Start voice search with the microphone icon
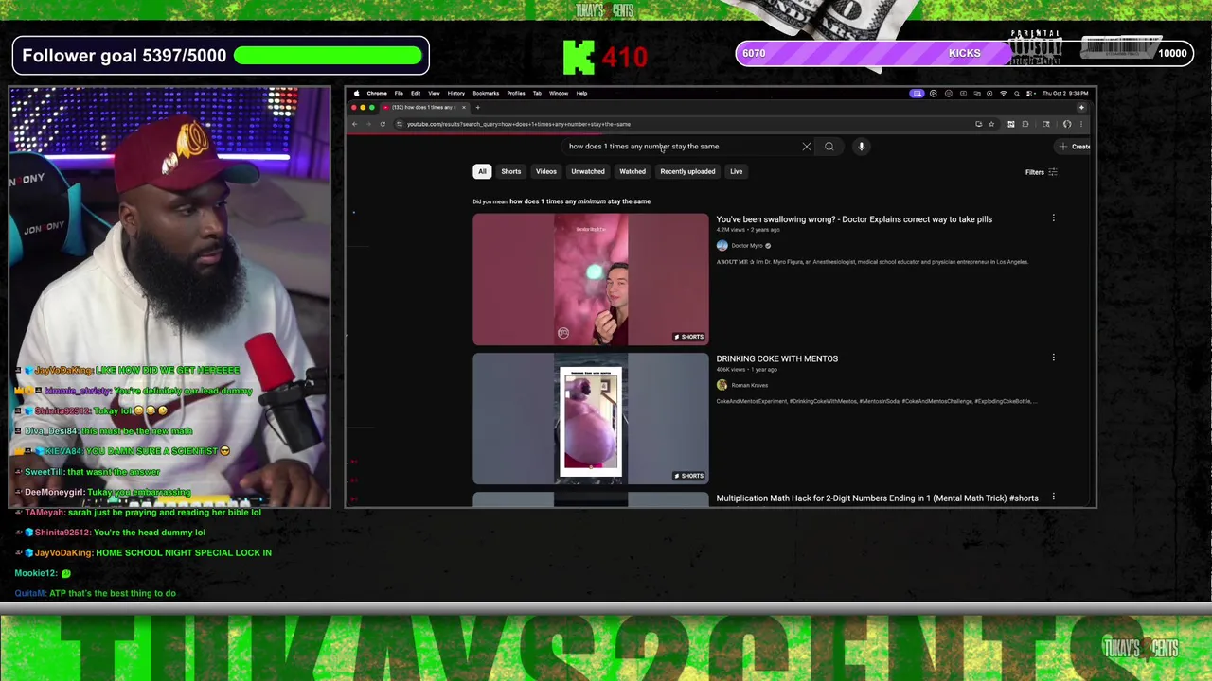The image size is (1212, 681). tap(862, 147)
